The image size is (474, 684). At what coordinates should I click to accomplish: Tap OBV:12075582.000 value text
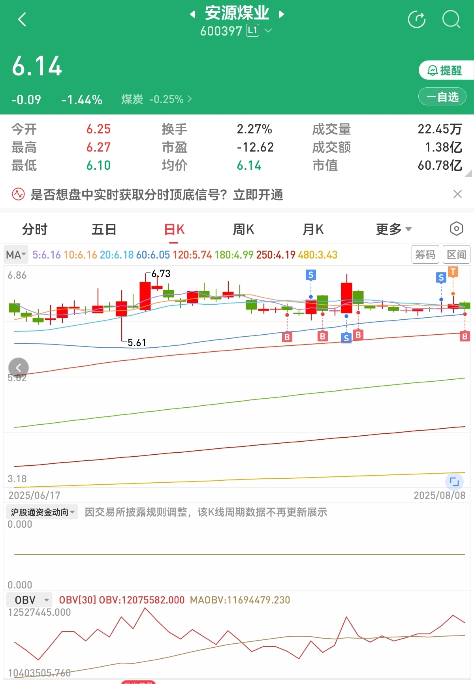pyautogui.click(x=142, y=600)
